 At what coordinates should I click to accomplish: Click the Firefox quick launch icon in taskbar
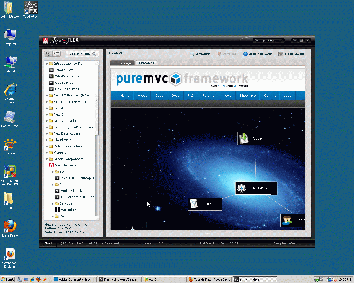(x=38, y=279)
